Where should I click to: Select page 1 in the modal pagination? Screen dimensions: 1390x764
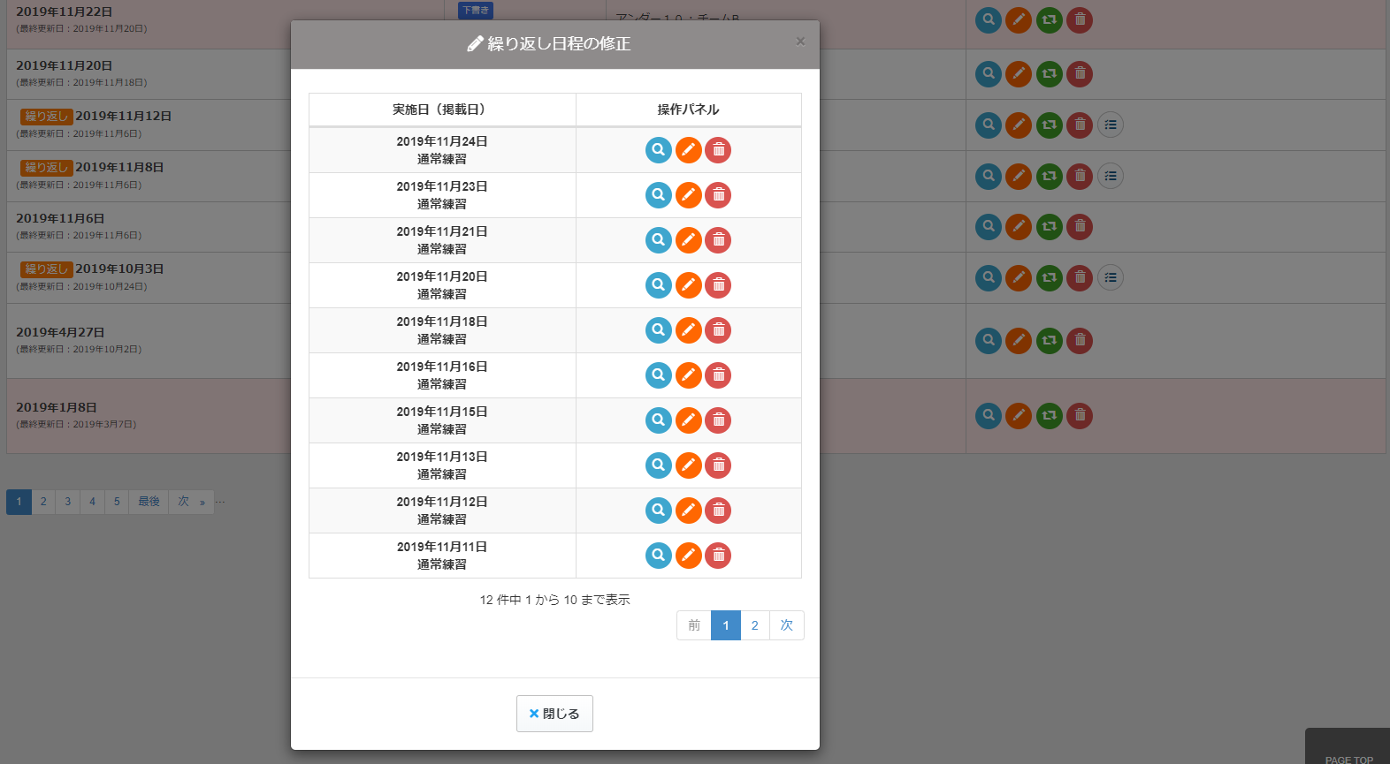[x=725, y=625]
